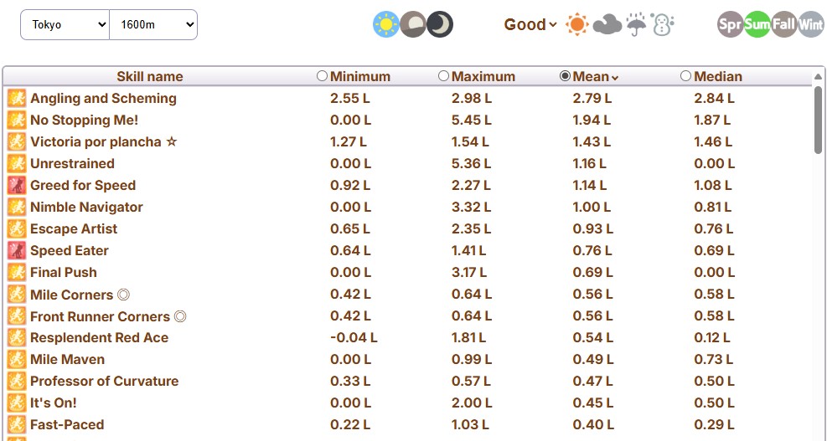
Task: Select the Final Push skill name
Action: click(x=64, y=273)
